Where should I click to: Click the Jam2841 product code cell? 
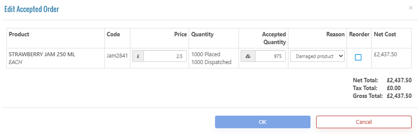pyautogui.click(x=117, y=56)
